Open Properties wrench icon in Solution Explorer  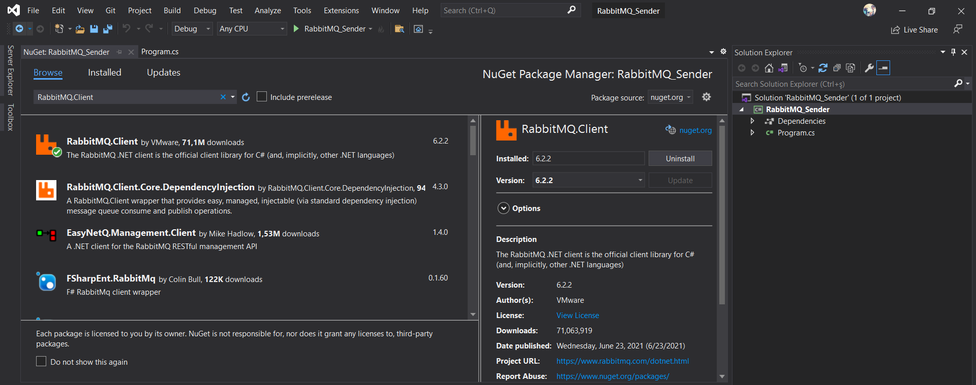point(869,68)
